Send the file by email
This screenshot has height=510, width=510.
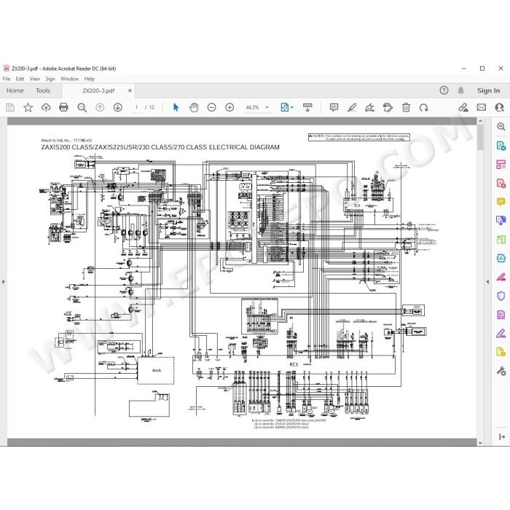pos(482,107)
